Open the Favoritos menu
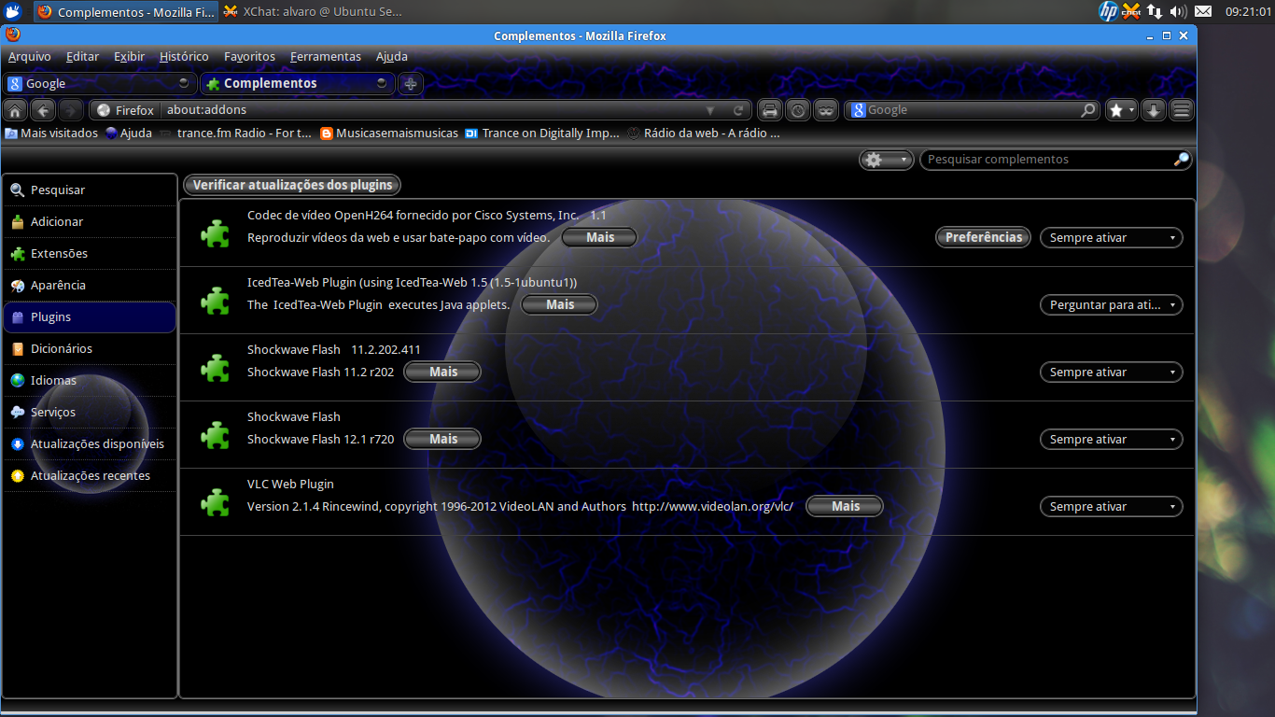 (x=249, y=56)
